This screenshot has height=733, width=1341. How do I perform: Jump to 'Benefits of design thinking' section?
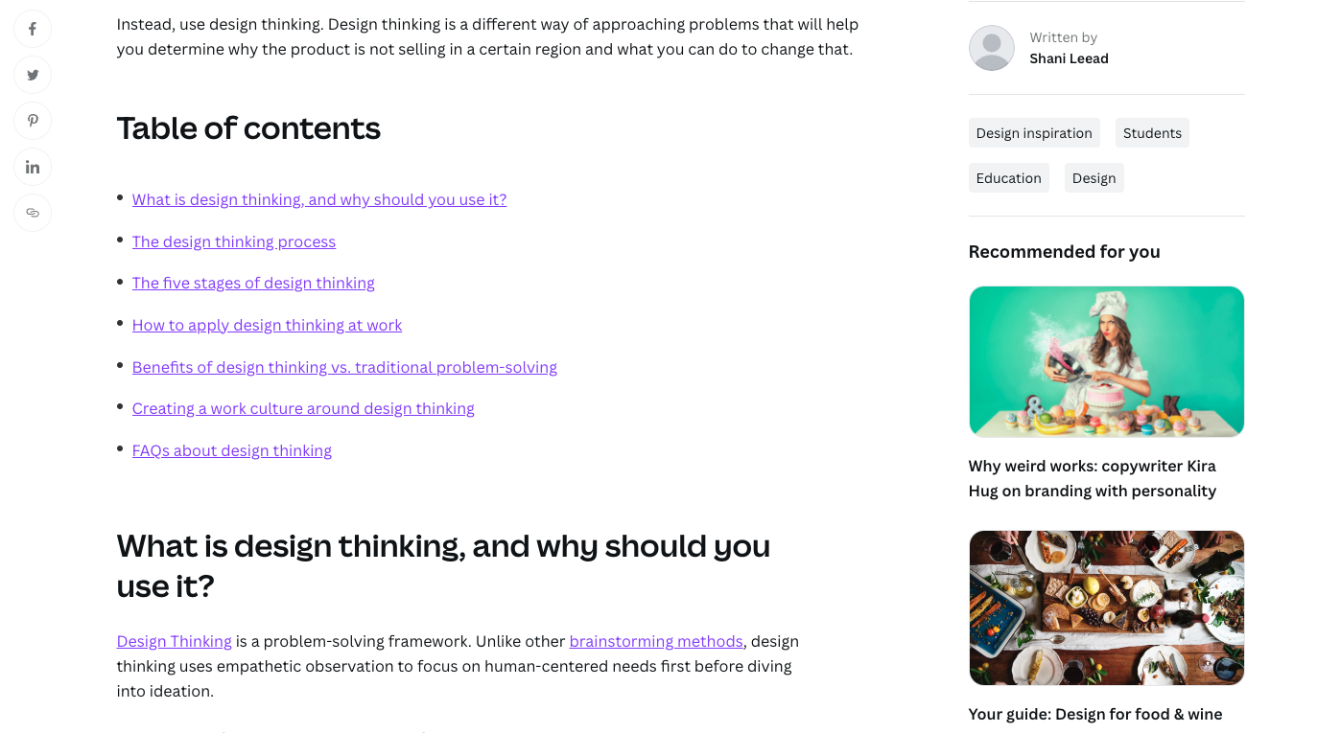tap(344, 367)
